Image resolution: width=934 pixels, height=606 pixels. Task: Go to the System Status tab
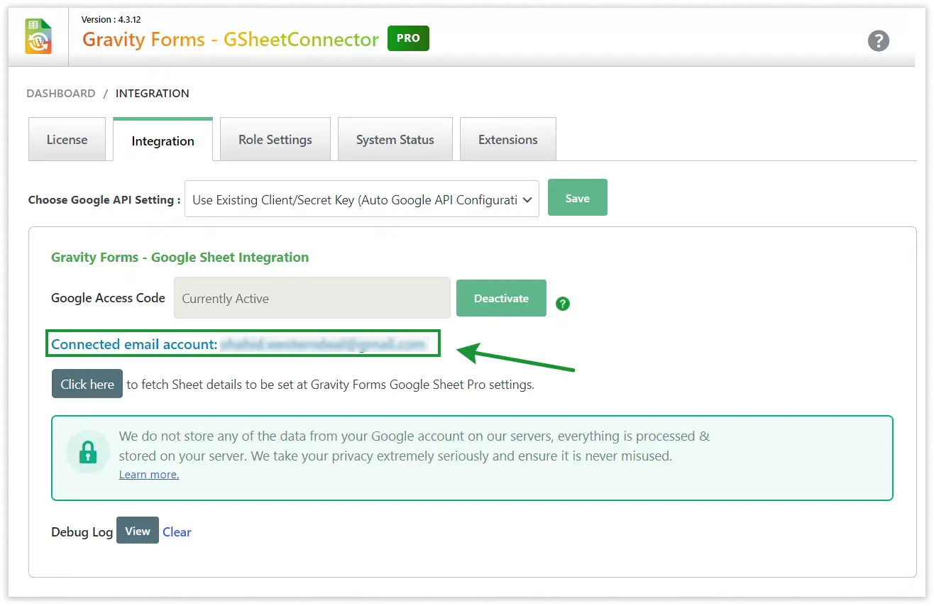point(395,140)
